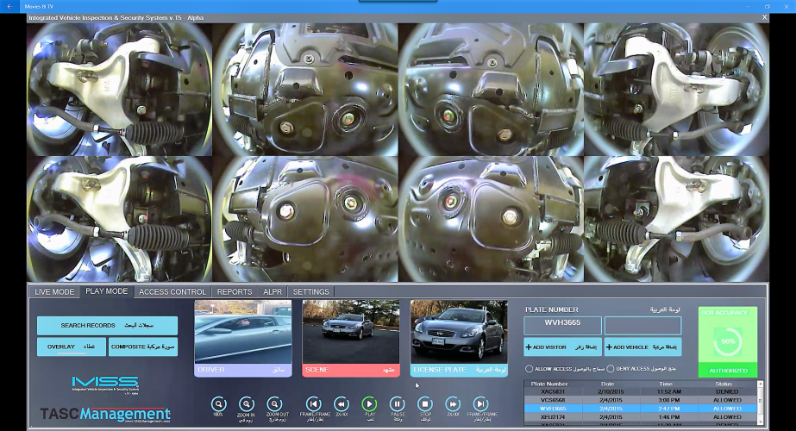796x431 pixels.
Task: Open the Play Mode tab
Action: [x=107, y=291]
